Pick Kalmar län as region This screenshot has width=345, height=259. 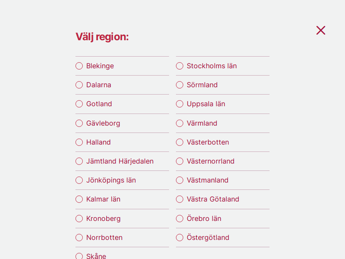click(79, 199)
